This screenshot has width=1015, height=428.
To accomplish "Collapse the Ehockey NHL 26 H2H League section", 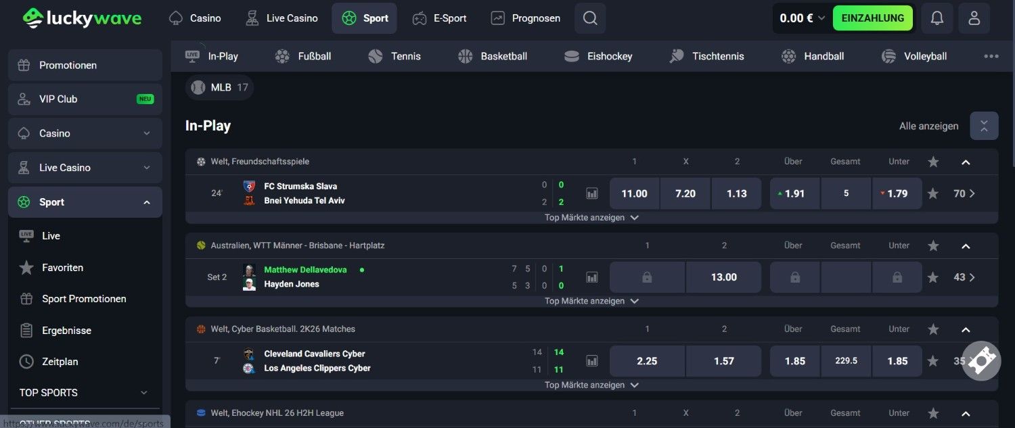I will [x=966, y=413].
